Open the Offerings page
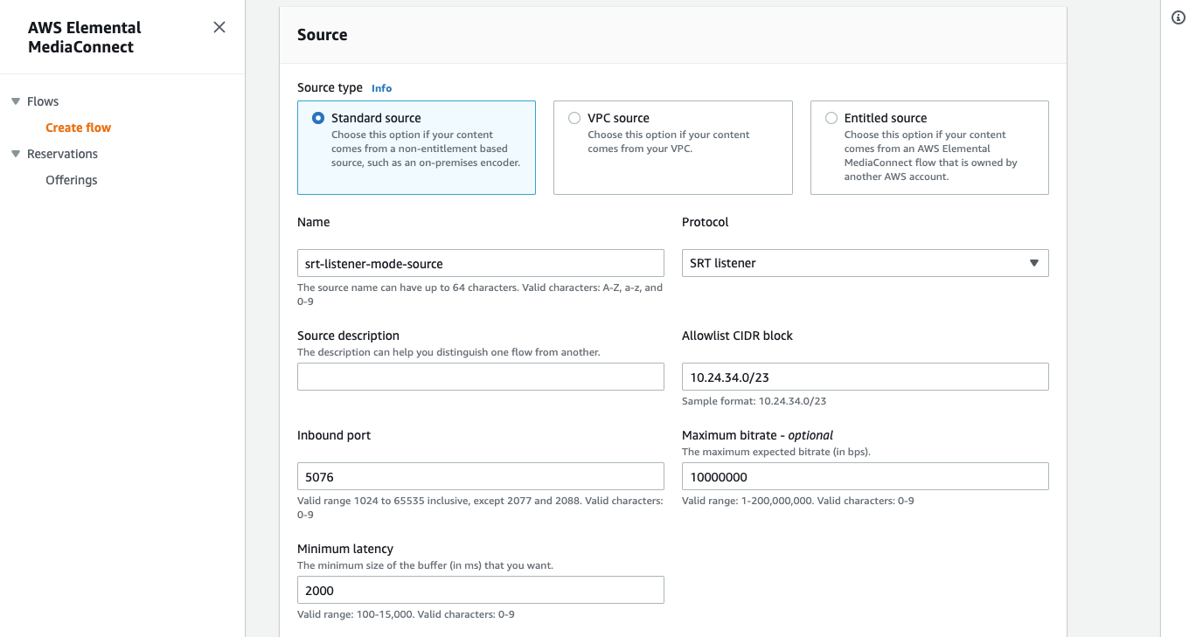Screen dimensions: 1196x637 72,180
